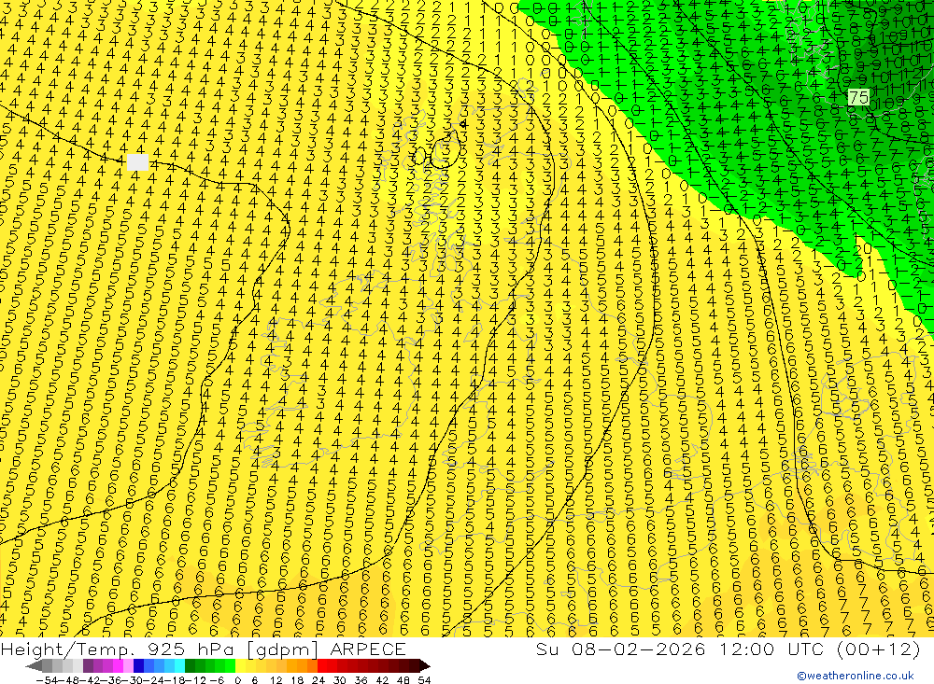Viewport: 934px width, 684px height.
Task: Select the dark blue swatch above -30
Action: (138, 665)
